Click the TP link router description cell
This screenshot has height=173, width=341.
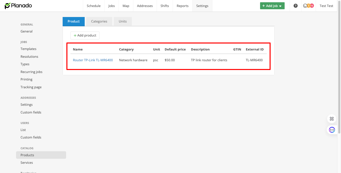pyautogui.click(x=209, y=60)
